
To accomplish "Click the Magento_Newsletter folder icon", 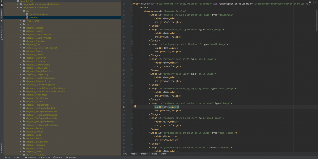I will coord(24,95).
